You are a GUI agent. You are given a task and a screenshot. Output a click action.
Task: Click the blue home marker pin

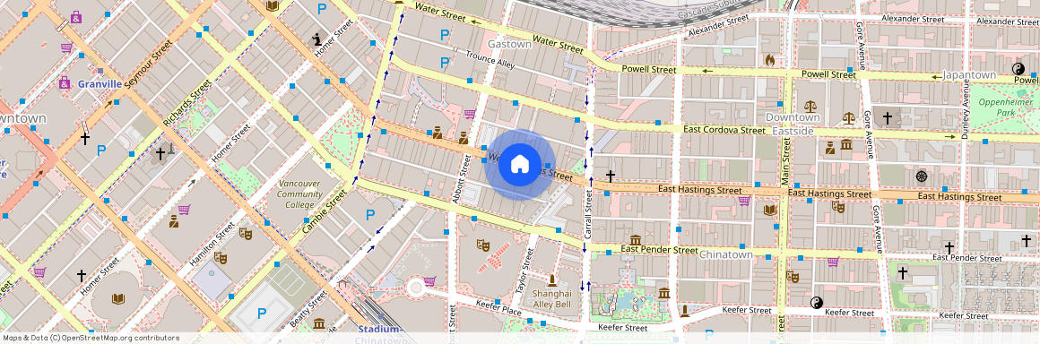(519, 164)
